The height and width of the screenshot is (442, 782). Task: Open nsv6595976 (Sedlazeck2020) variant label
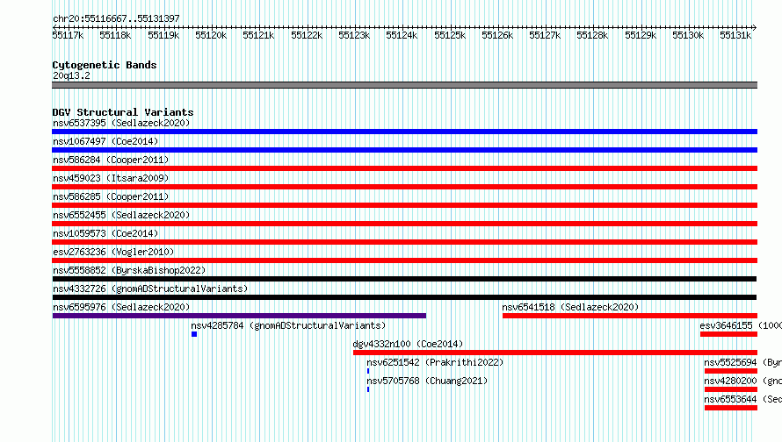pyautogui.click(x=121, y=307)
